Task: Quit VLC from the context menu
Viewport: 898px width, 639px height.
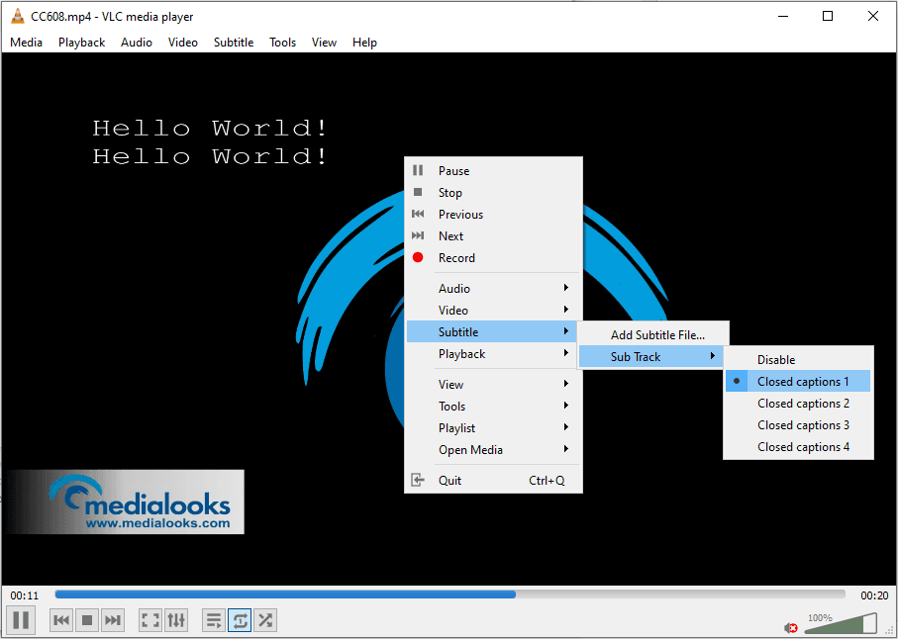Action: (494, 481)
